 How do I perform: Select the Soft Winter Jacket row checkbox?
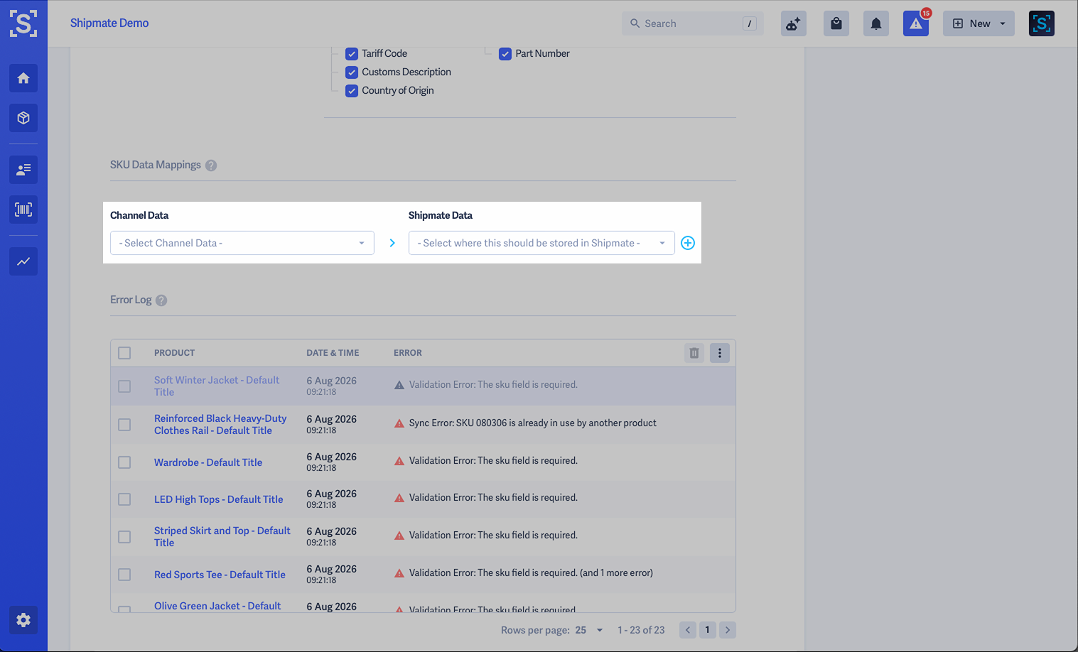[124, 386]
